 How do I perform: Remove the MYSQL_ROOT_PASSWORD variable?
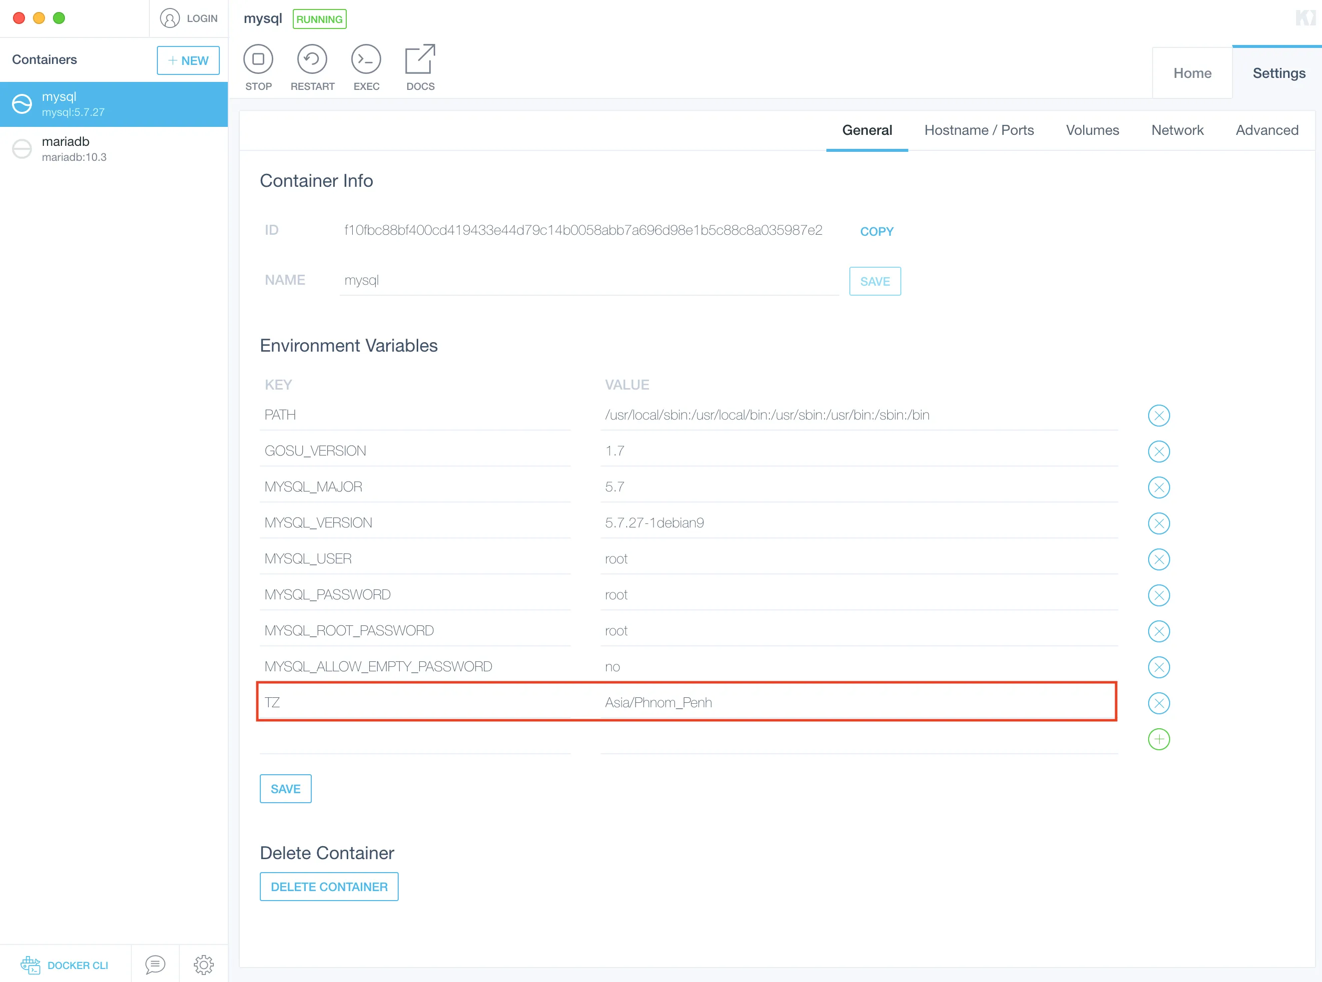tap(1159, 631)
